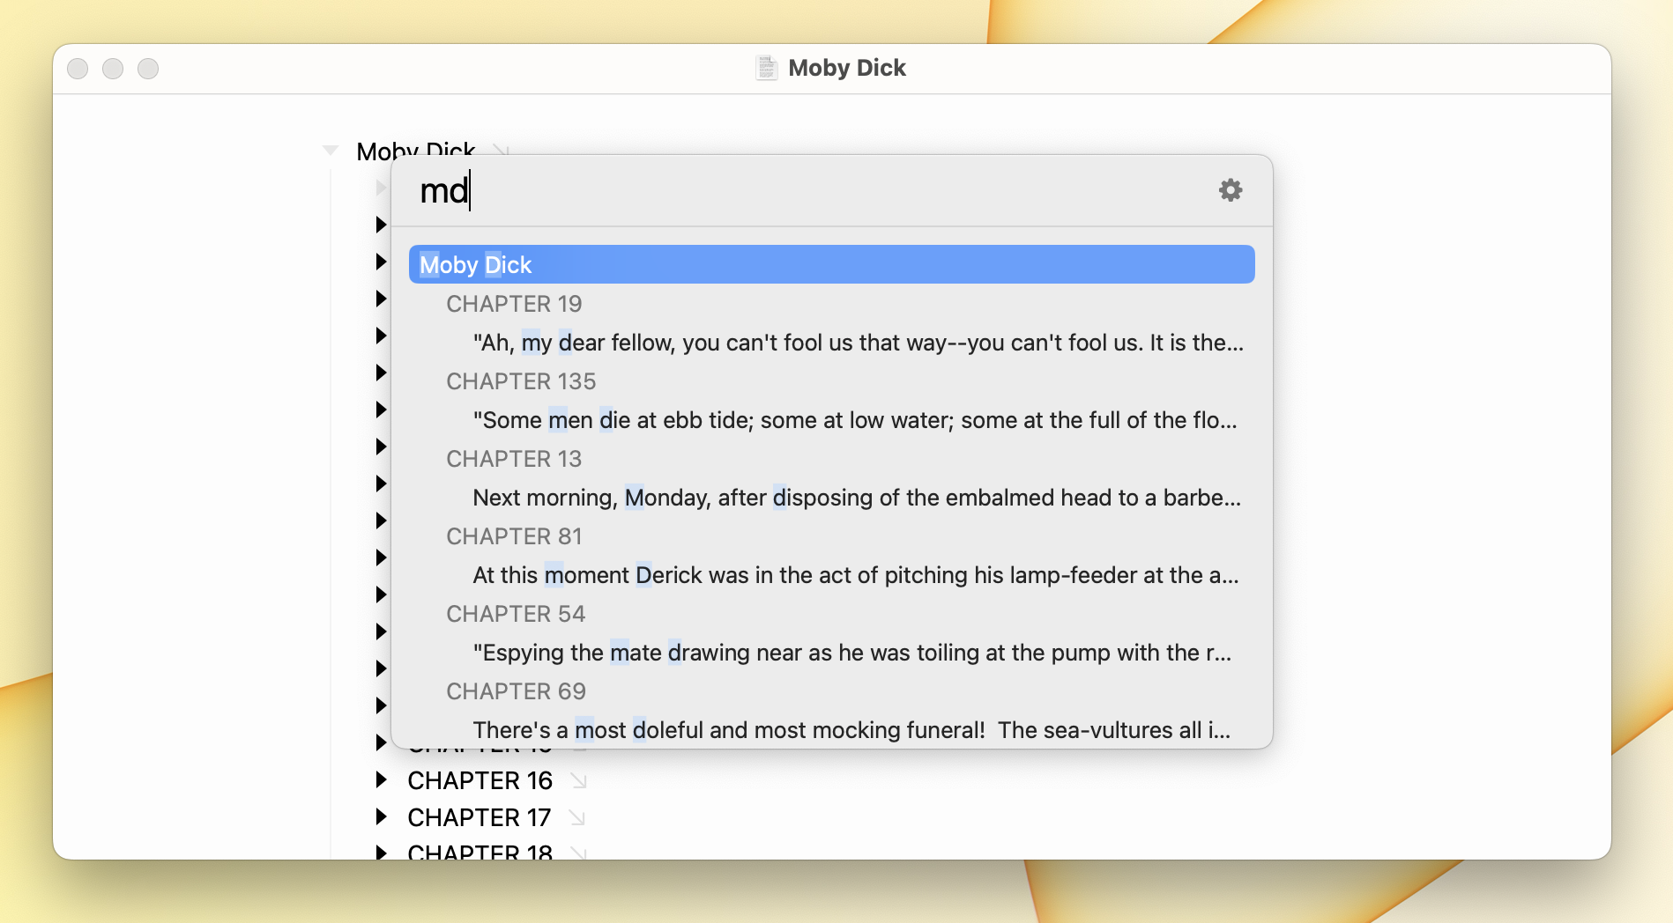Select the "CHAPTER 54" result heading
1673x923 pixels.
516,614
